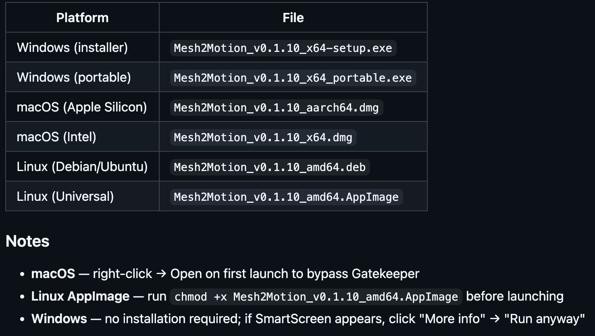Click the Platform column header
The width and height of the screenshot is (595, 336).
(x=82, y=18)
